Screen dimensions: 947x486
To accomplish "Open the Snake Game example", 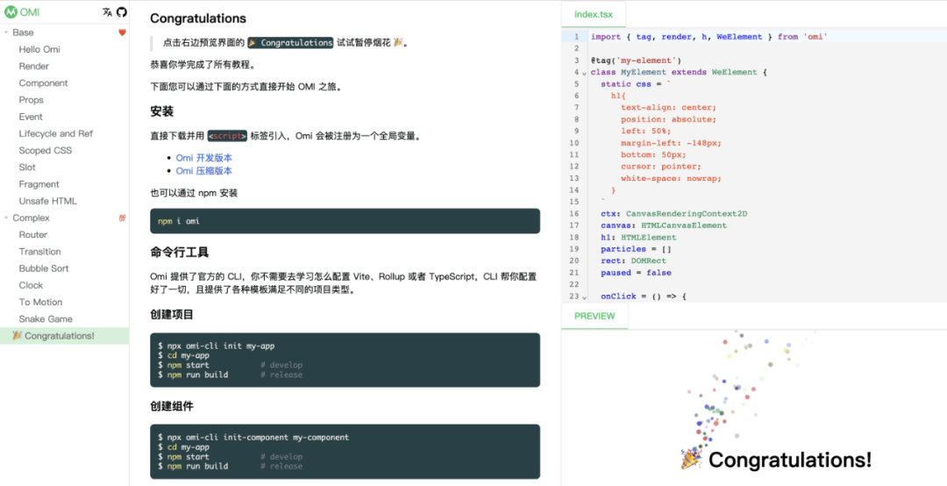I will [46, 319].
